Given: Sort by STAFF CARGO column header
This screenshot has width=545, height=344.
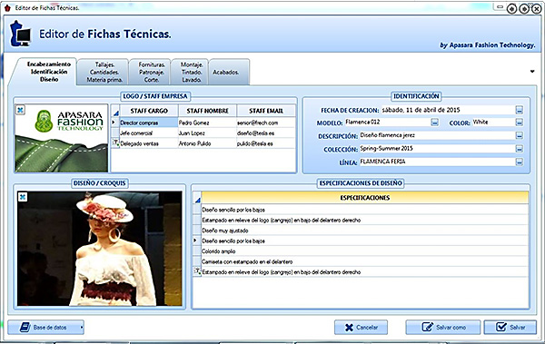Looking at the screenshot, I should [149, 111].
